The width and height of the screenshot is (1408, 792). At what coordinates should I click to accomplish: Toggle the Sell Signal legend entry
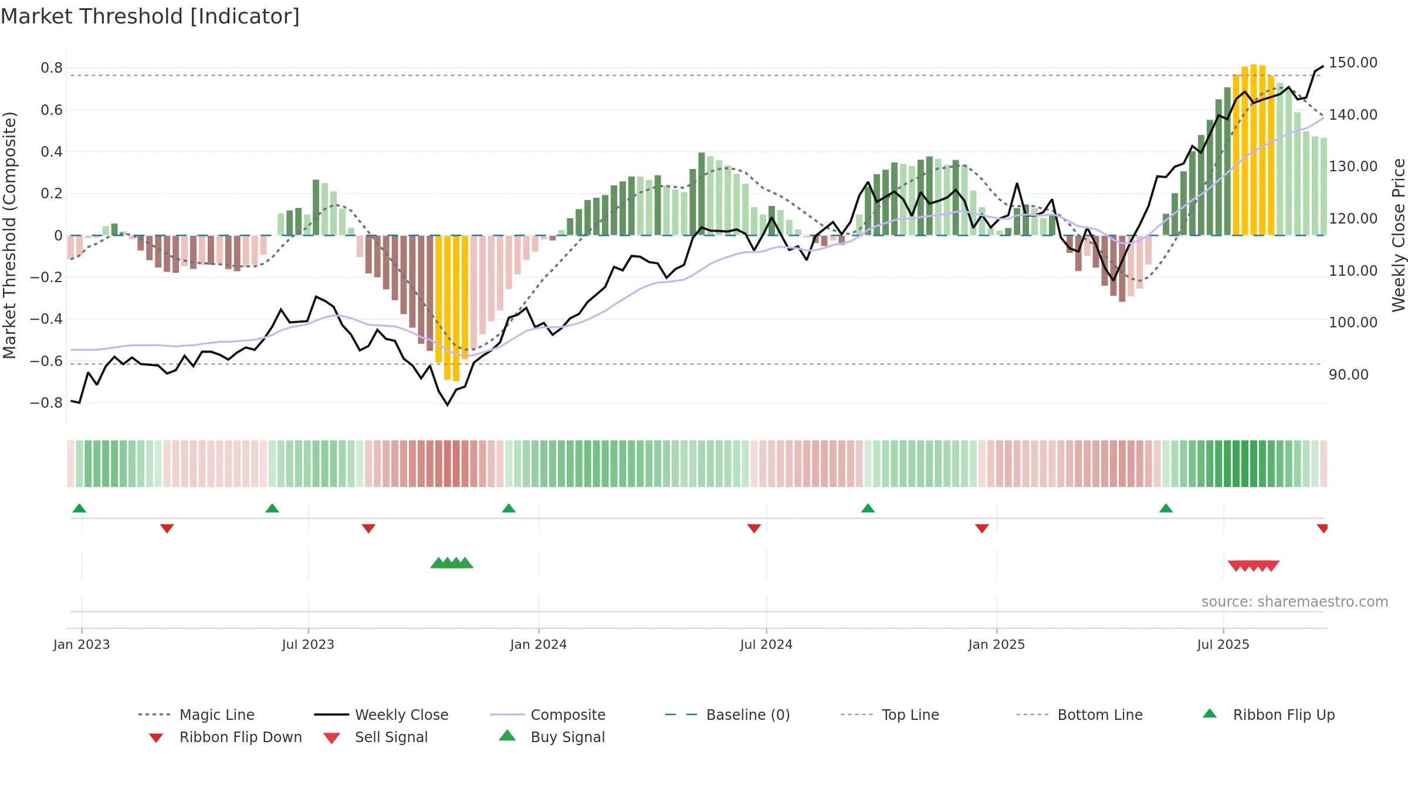pos(375,737)
